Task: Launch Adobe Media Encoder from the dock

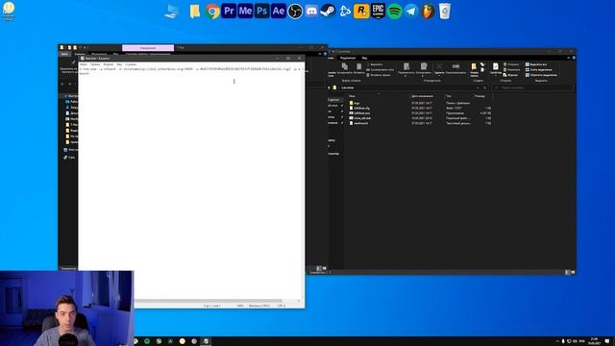Action: [245, 11]
